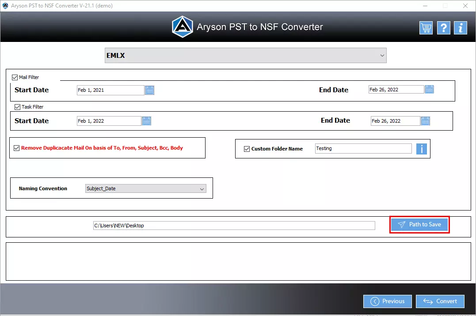Click the C:\Users\NEW\Desktop path field
Screen dimensions: 476x316
[234, 226]
